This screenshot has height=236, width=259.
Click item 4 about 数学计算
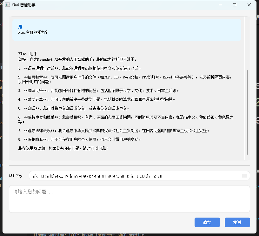pos(96,99)
